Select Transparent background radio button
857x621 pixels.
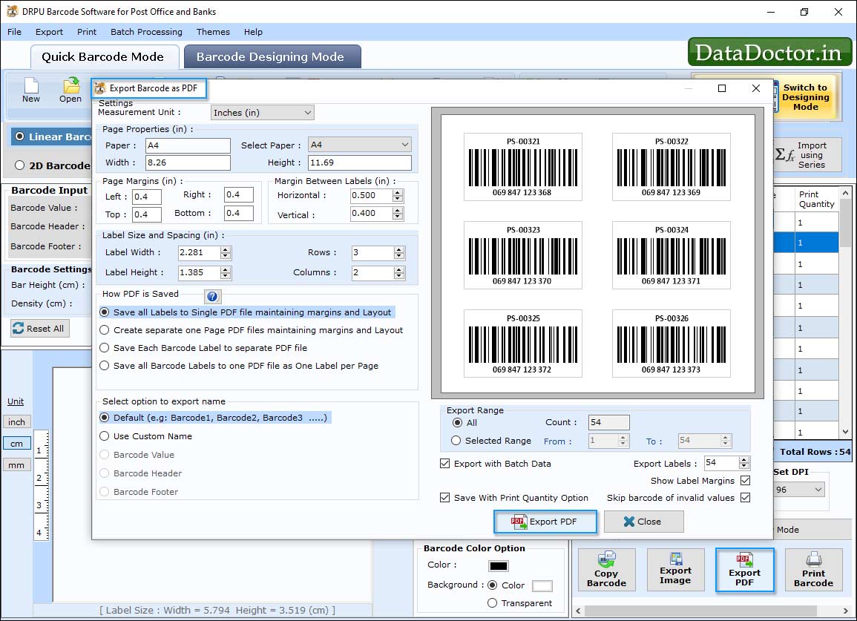493,603
